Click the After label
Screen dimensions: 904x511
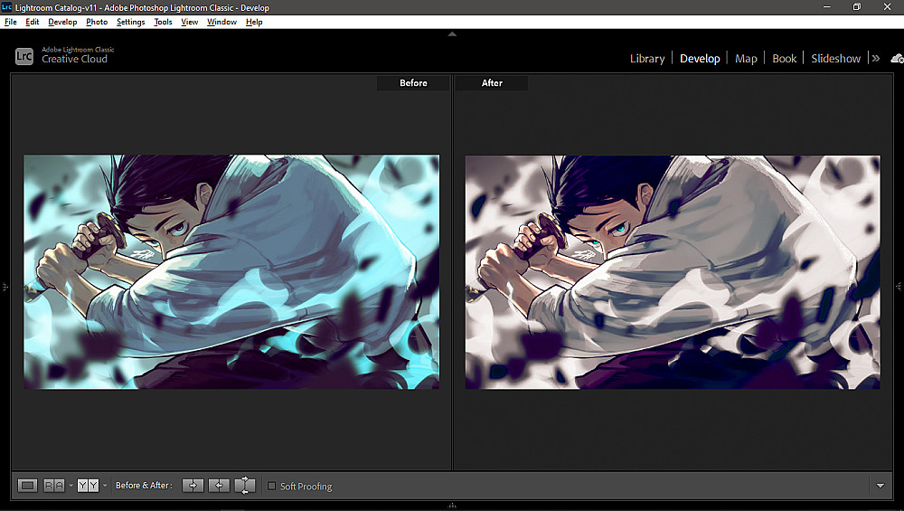coord(492,83)
